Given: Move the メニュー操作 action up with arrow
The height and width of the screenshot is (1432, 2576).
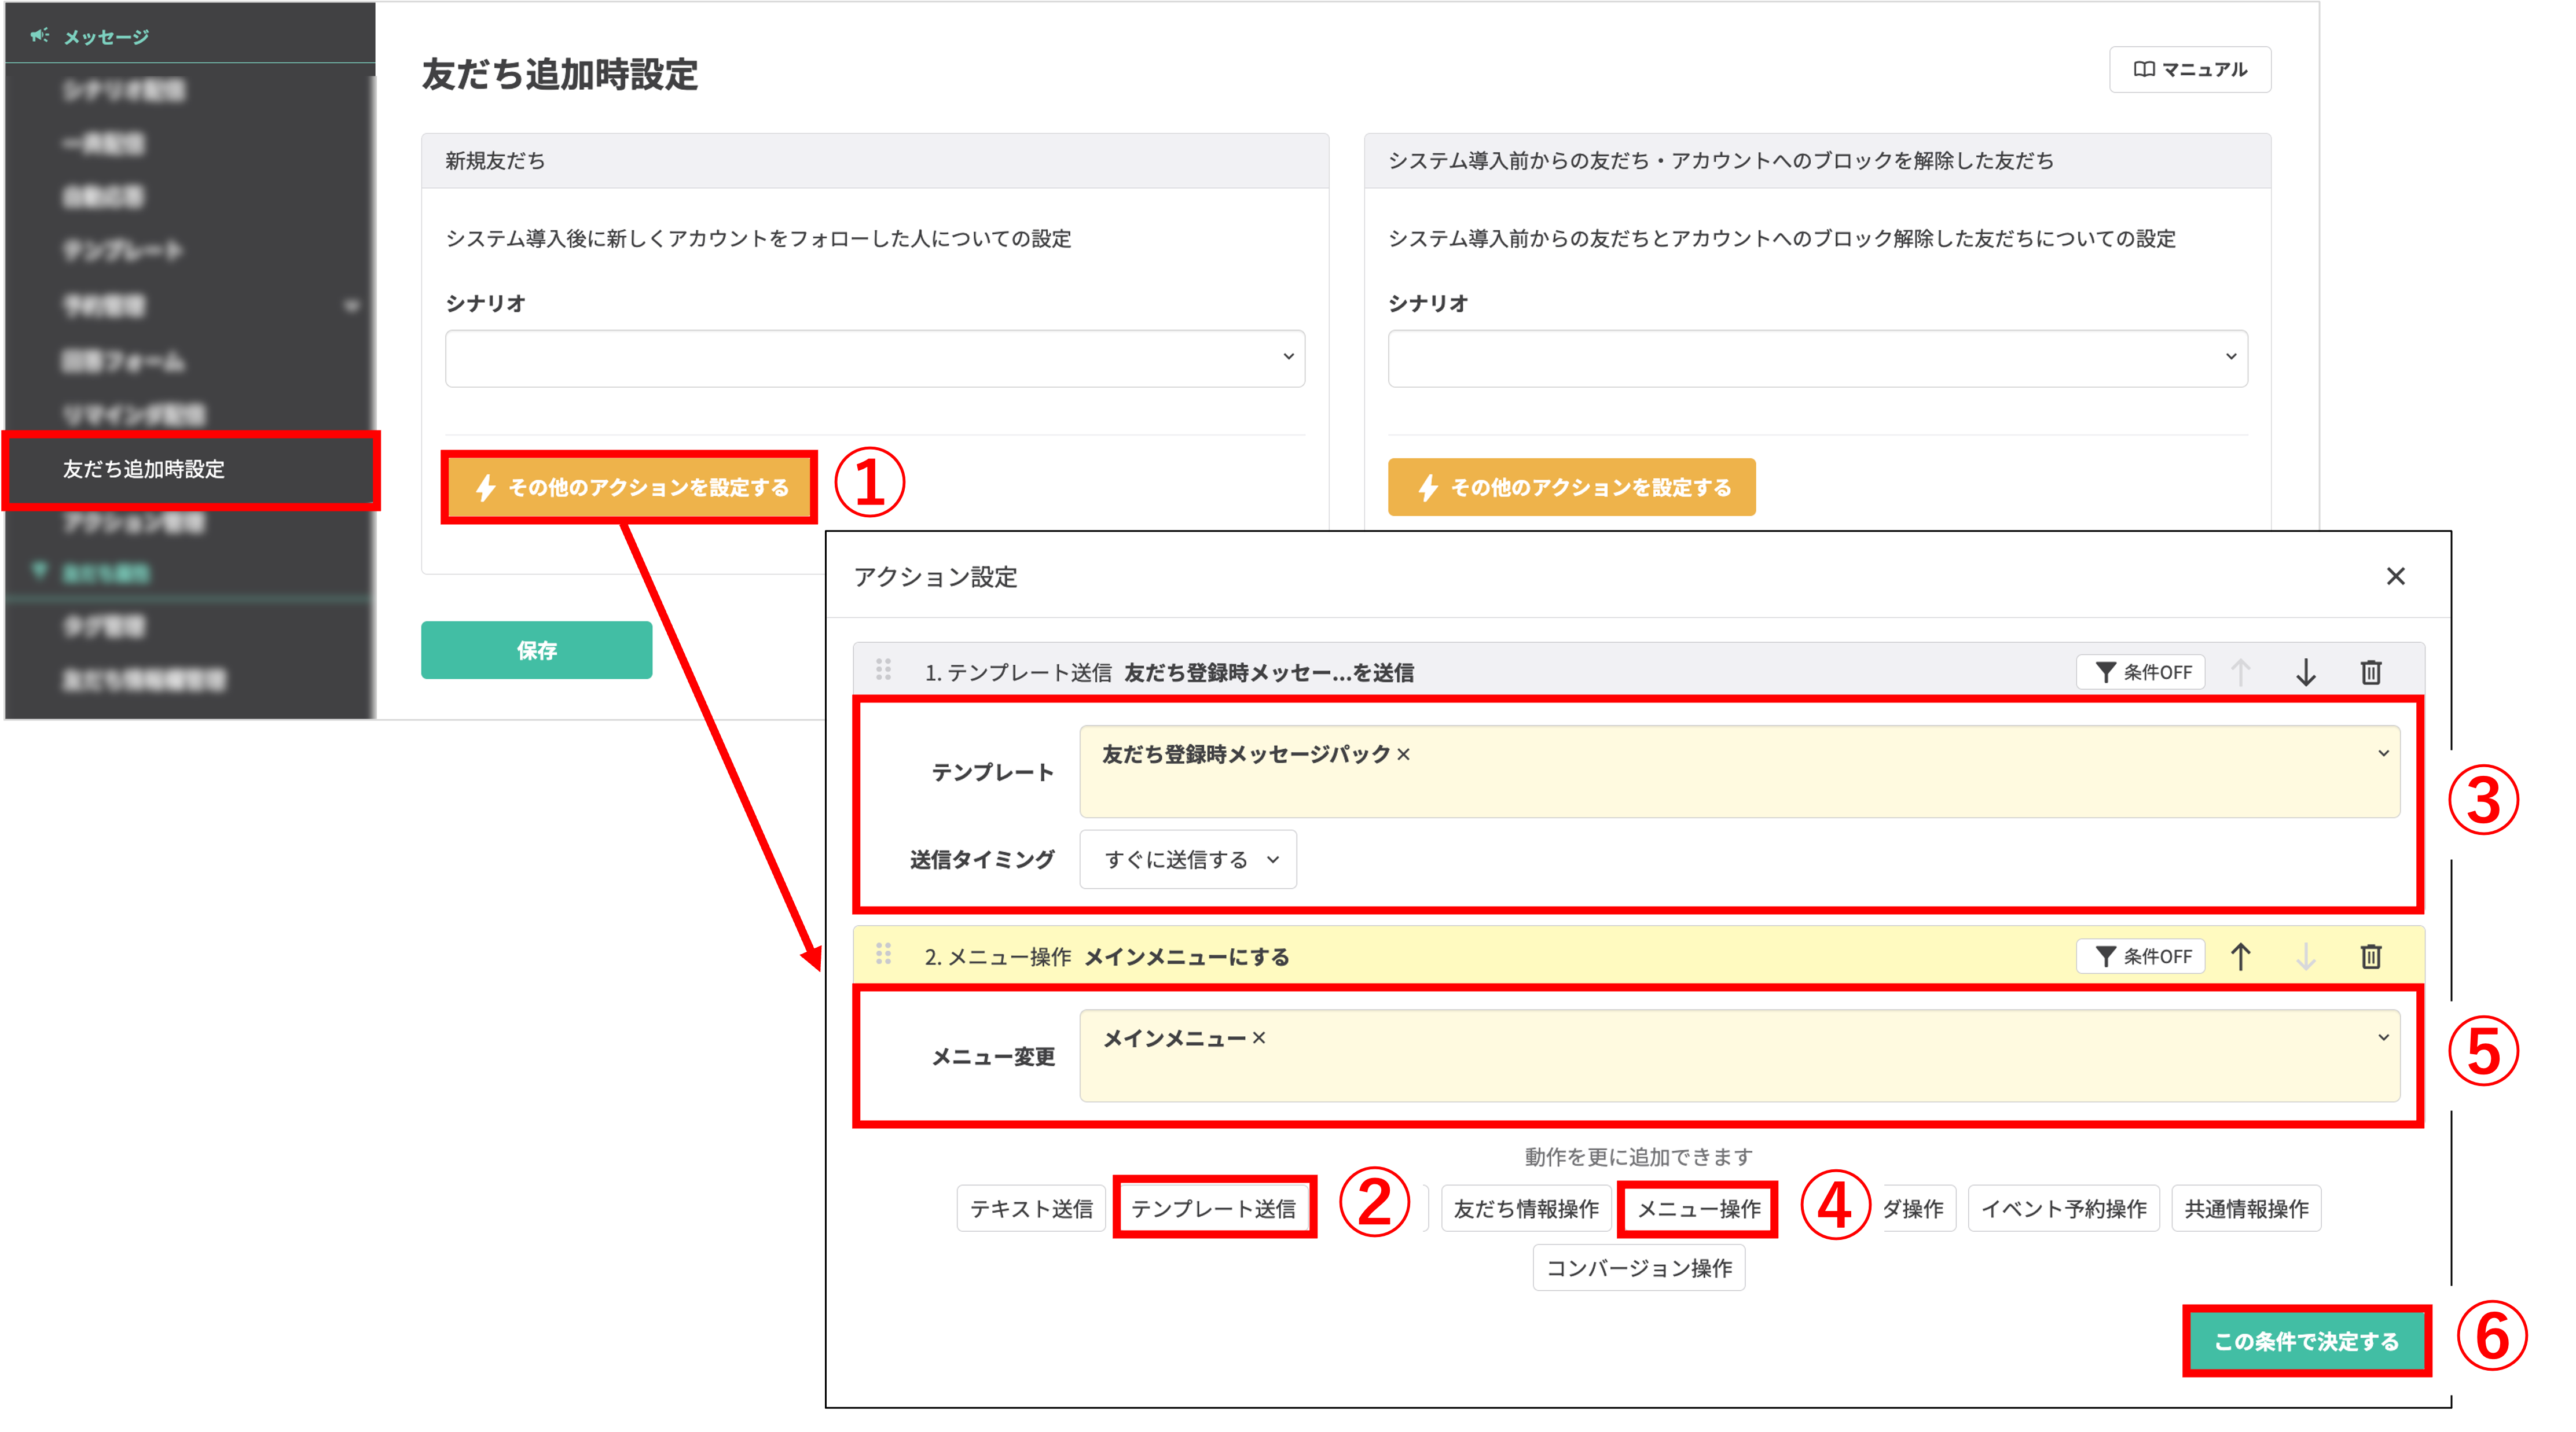Looking at the screenshot, I should [x=2241, y=956].
